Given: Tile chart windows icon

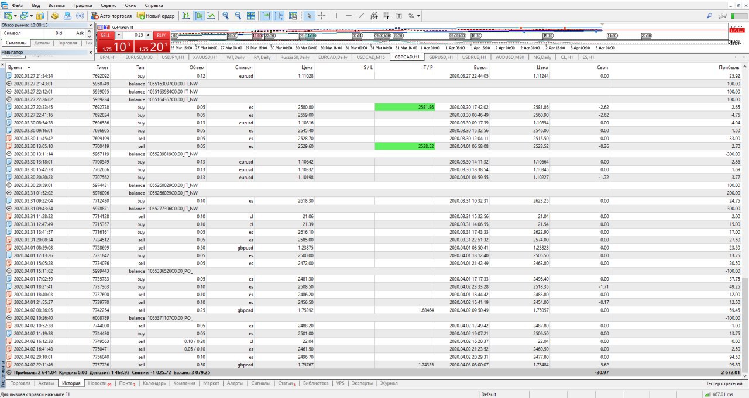Looking at the screenshot, I should (x=251, y=16).
